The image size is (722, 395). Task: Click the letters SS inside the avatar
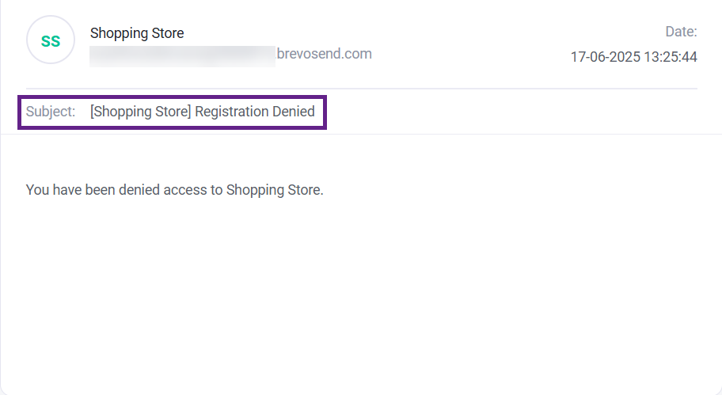tap(50, 40)
